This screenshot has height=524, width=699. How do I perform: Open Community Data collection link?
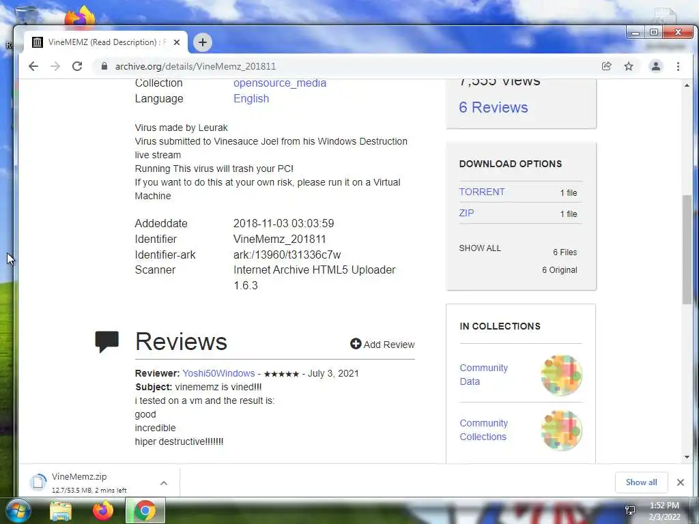(x=483, y=375)
